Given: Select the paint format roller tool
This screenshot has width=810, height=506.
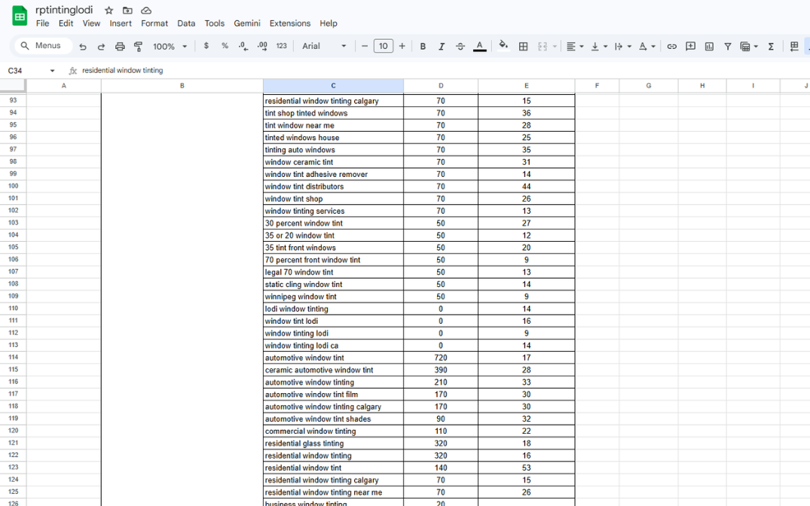Looking at the screenshot, I should 138,47.
